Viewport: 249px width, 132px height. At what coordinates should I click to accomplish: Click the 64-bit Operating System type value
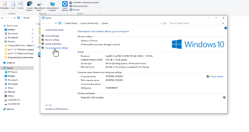coord(126,63)
